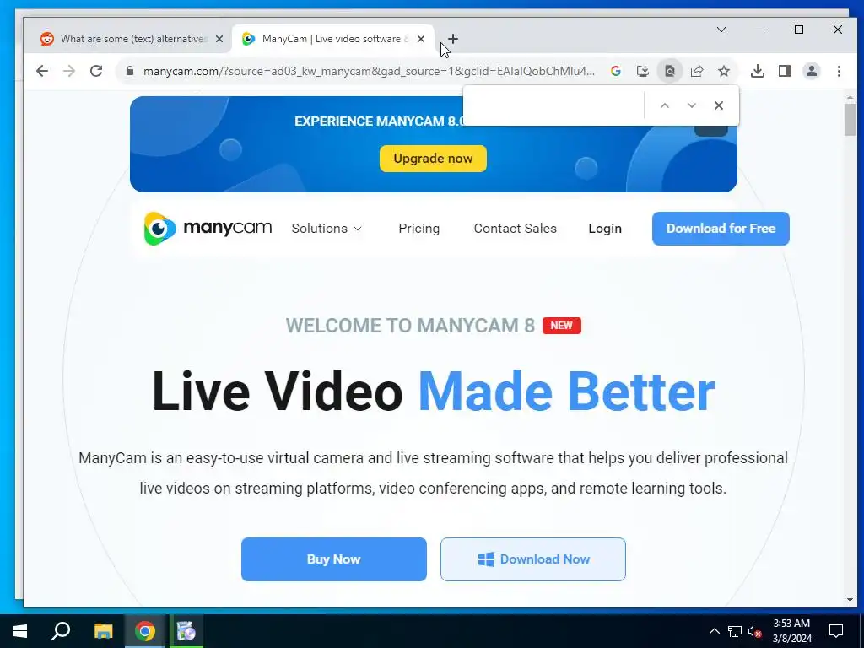
Task: Select the ManyCam Live video software tab
Action: click(332, 39)
